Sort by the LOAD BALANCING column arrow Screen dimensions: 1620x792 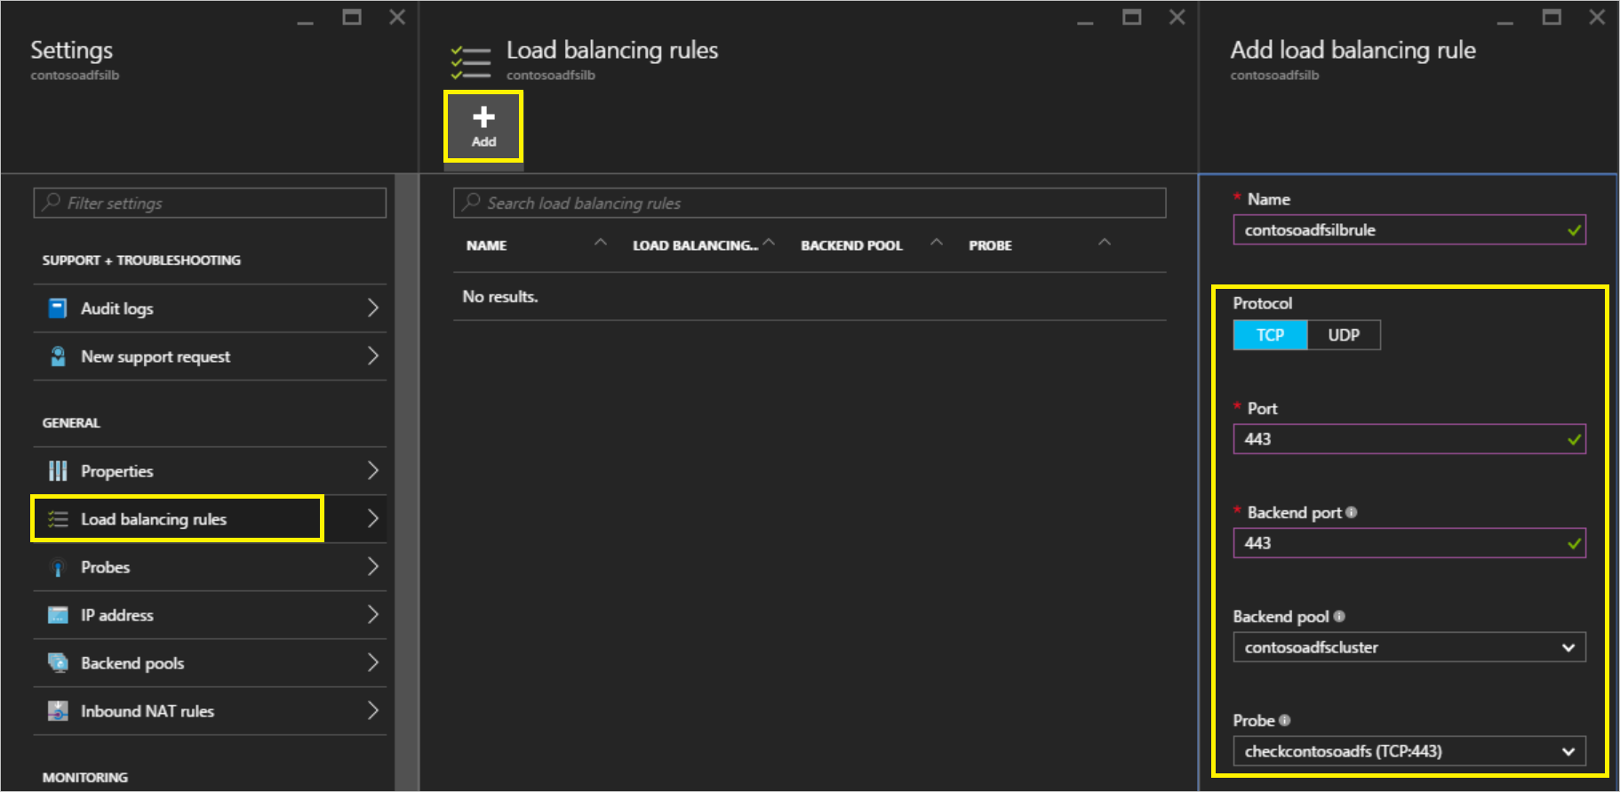click(x=770, y=243)
